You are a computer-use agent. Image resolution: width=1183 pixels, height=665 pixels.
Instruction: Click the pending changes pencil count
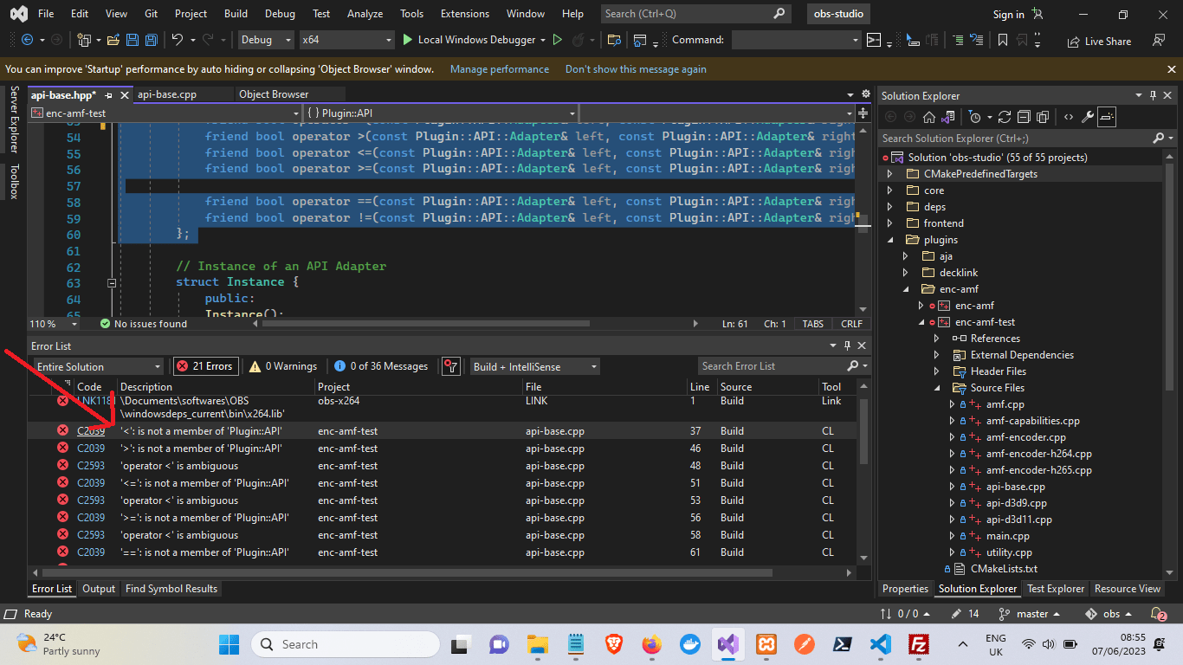click(x=965, y=614)
